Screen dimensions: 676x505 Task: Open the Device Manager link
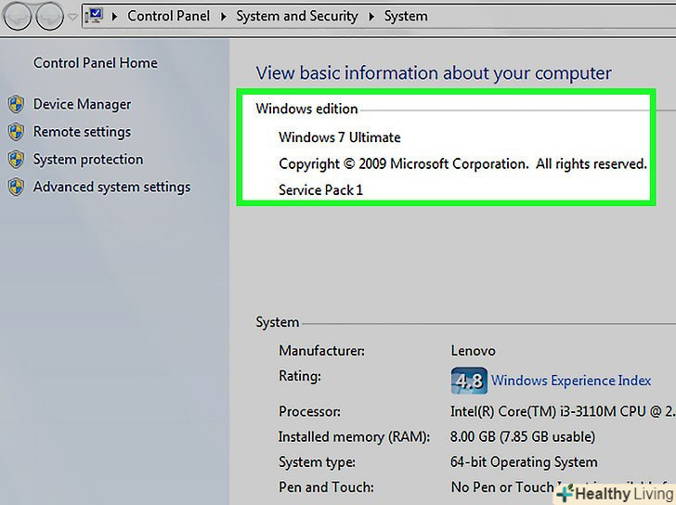pos(82,105)
